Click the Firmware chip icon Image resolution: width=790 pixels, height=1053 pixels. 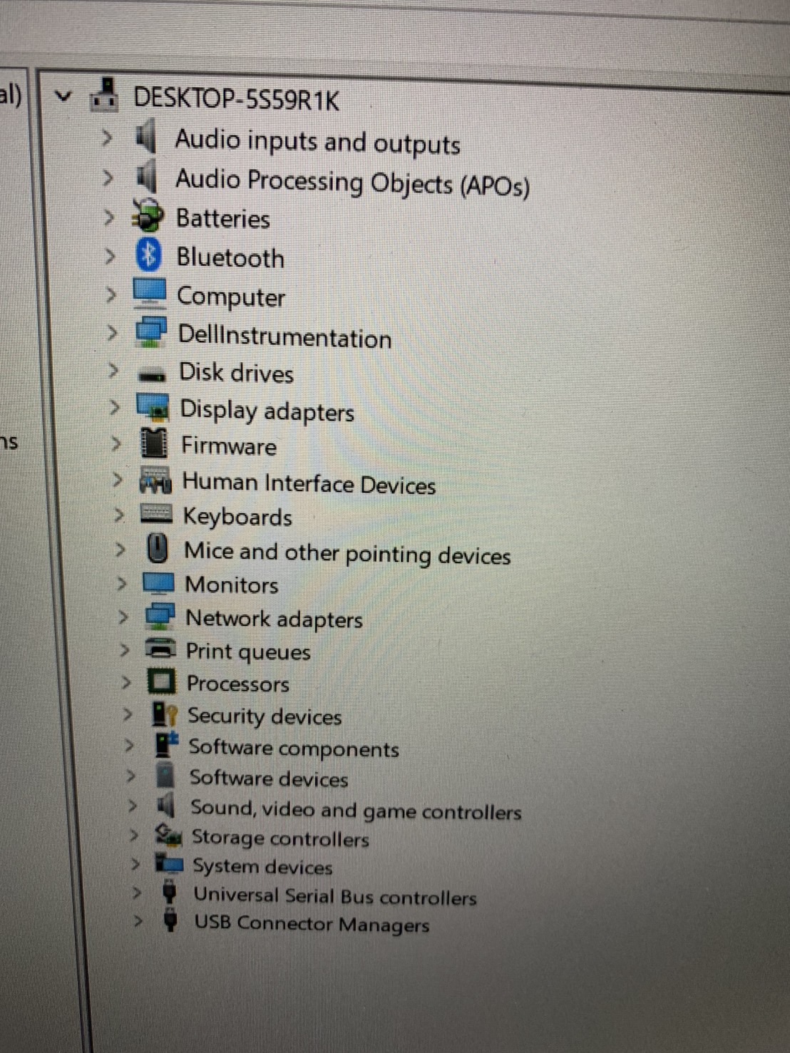pyautogui.click(x=154, y=443)
